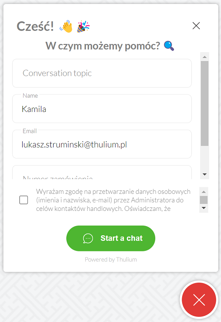Click the speech bubble icon in Start a chat
Viewport: 221px width, 322px height.
[x=88, y=238]
